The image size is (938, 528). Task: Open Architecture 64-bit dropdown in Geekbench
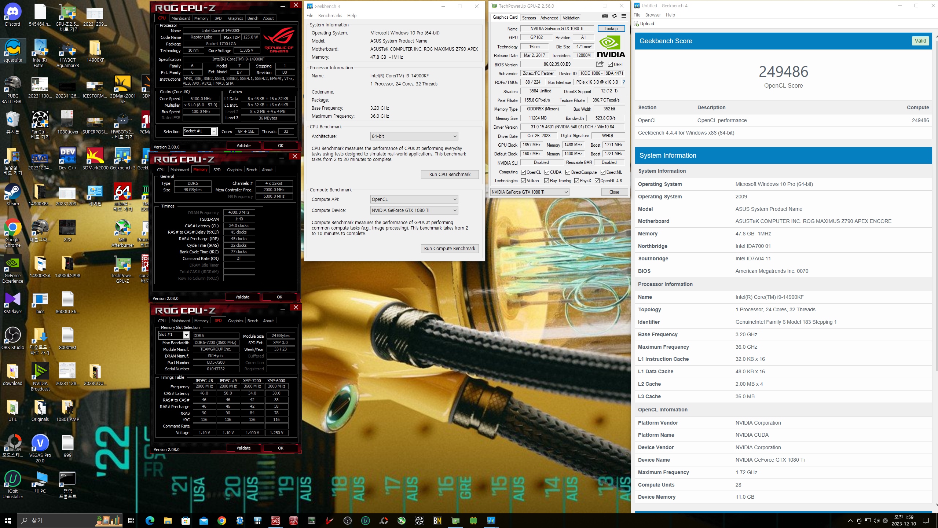point(414,136)
